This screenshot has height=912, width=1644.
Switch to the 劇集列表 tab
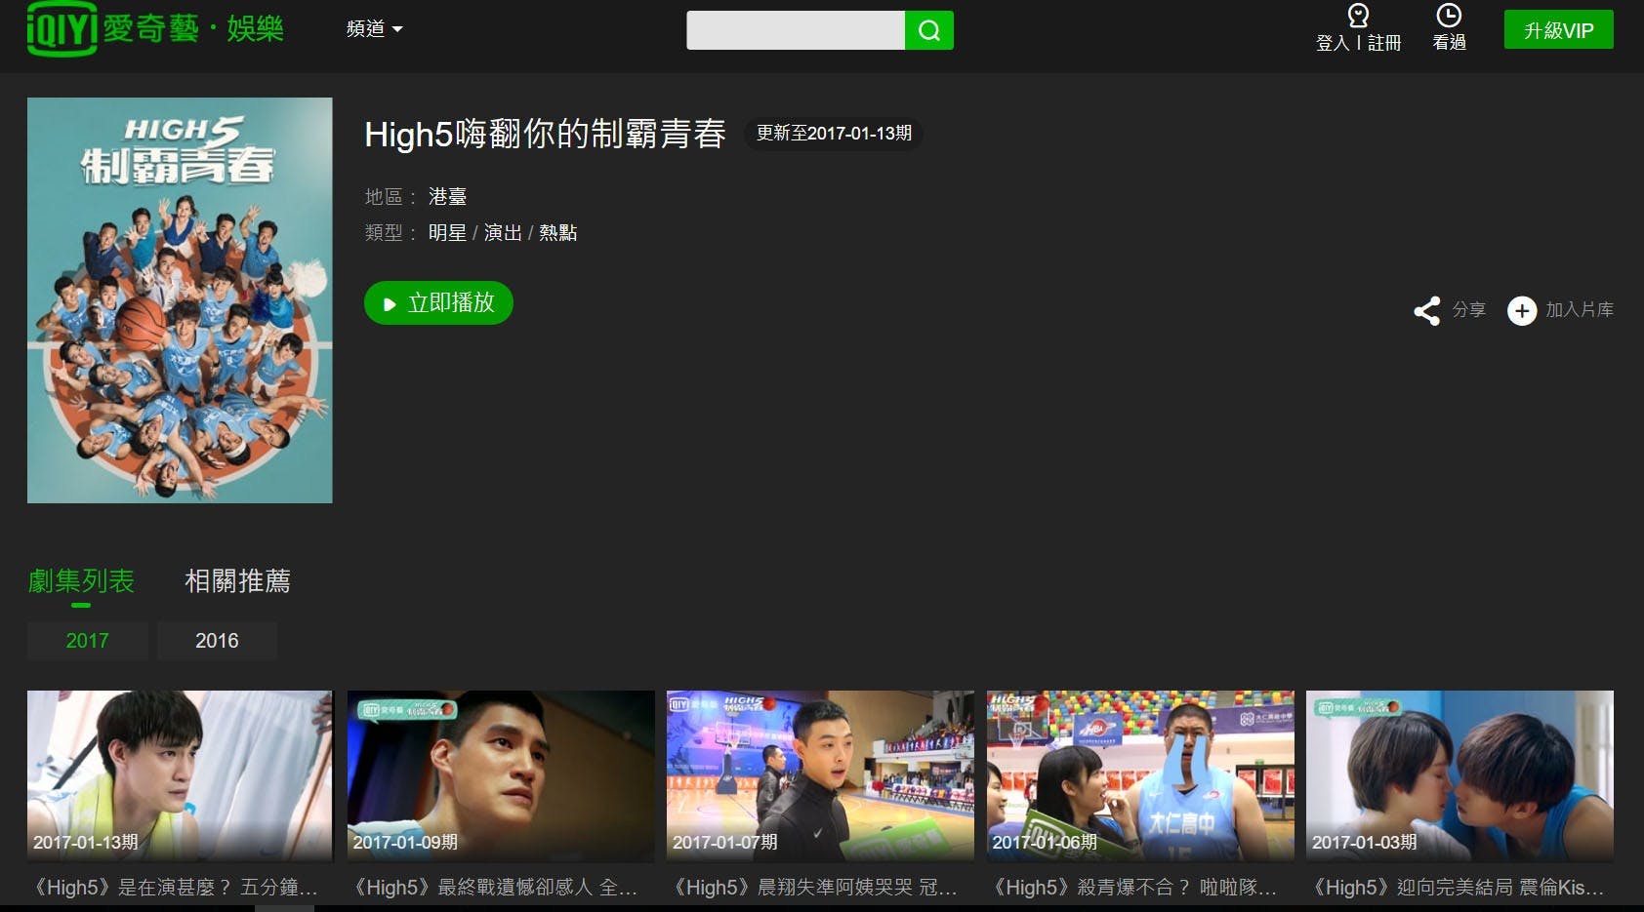point(81,581)
